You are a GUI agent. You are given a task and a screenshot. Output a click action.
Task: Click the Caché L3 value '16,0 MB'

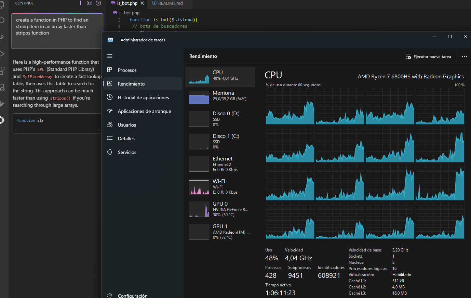tap(400, 293)
